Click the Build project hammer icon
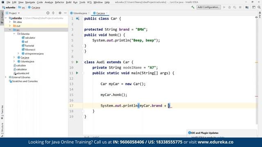This screenshot has width=262, height=147. (193, 7)
